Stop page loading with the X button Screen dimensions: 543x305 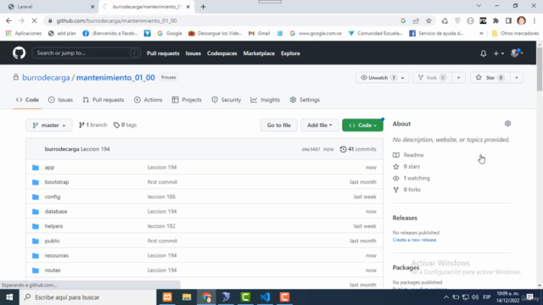click(34, 20)
